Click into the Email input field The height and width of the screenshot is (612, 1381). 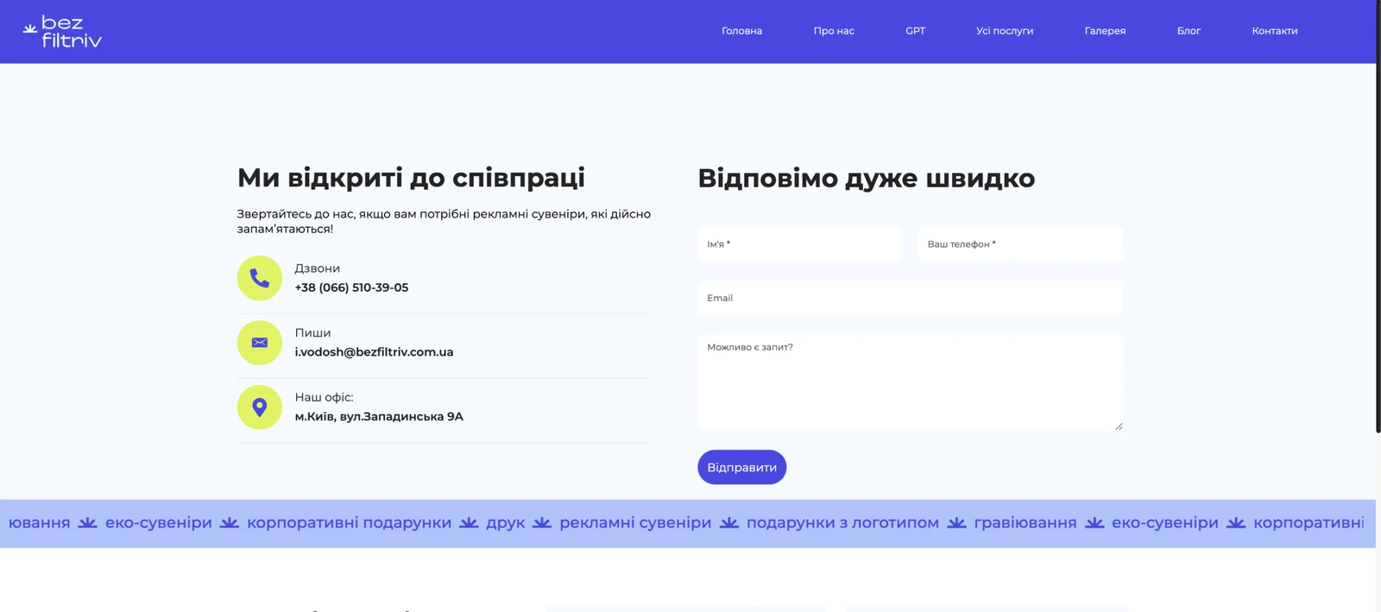[x=911, y=298]
